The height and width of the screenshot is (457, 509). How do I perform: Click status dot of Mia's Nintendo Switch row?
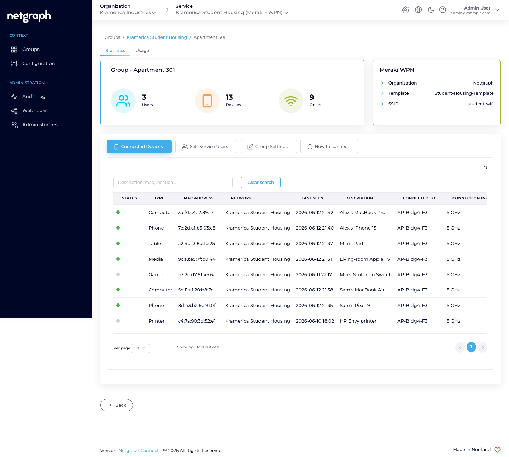(118, 274)
